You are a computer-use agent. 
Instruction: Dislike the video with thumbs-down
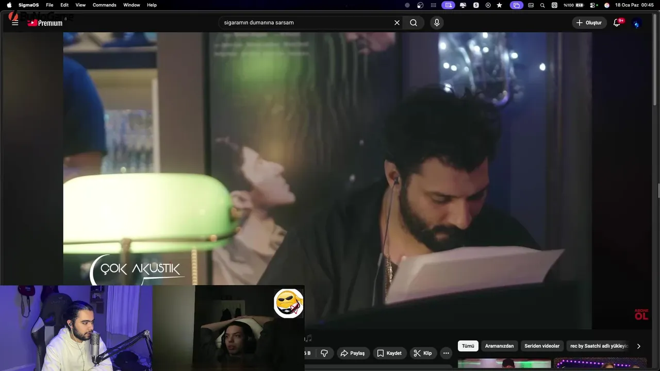(x=324, y=353)
